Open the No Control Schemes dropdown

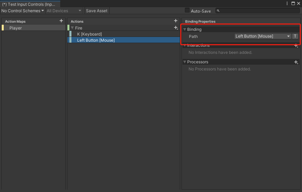coord(23,11)
